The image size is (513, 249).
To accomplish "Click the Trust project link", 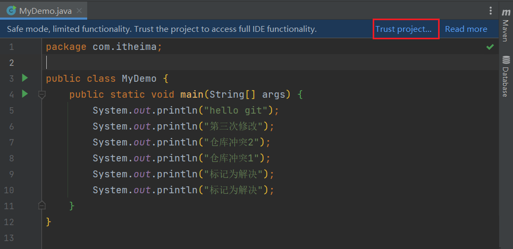I will (403, 29).
